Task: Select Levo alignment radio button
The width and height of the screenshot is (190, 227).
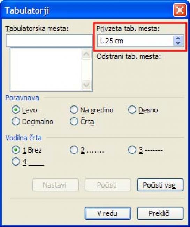Action: pyautogui.click(x=16, y=110)
